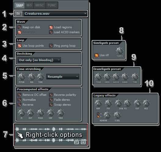This screenshot has height=152, width=161.
Task: Click the Legacy effects FXI knob
Action: [x=108, y=103]
